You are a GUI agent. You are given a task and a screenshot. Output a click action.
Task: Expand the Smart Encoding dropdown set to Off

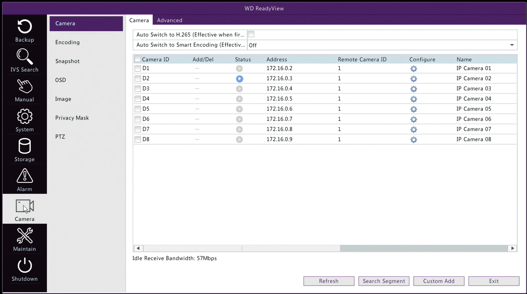click(382, 45)
